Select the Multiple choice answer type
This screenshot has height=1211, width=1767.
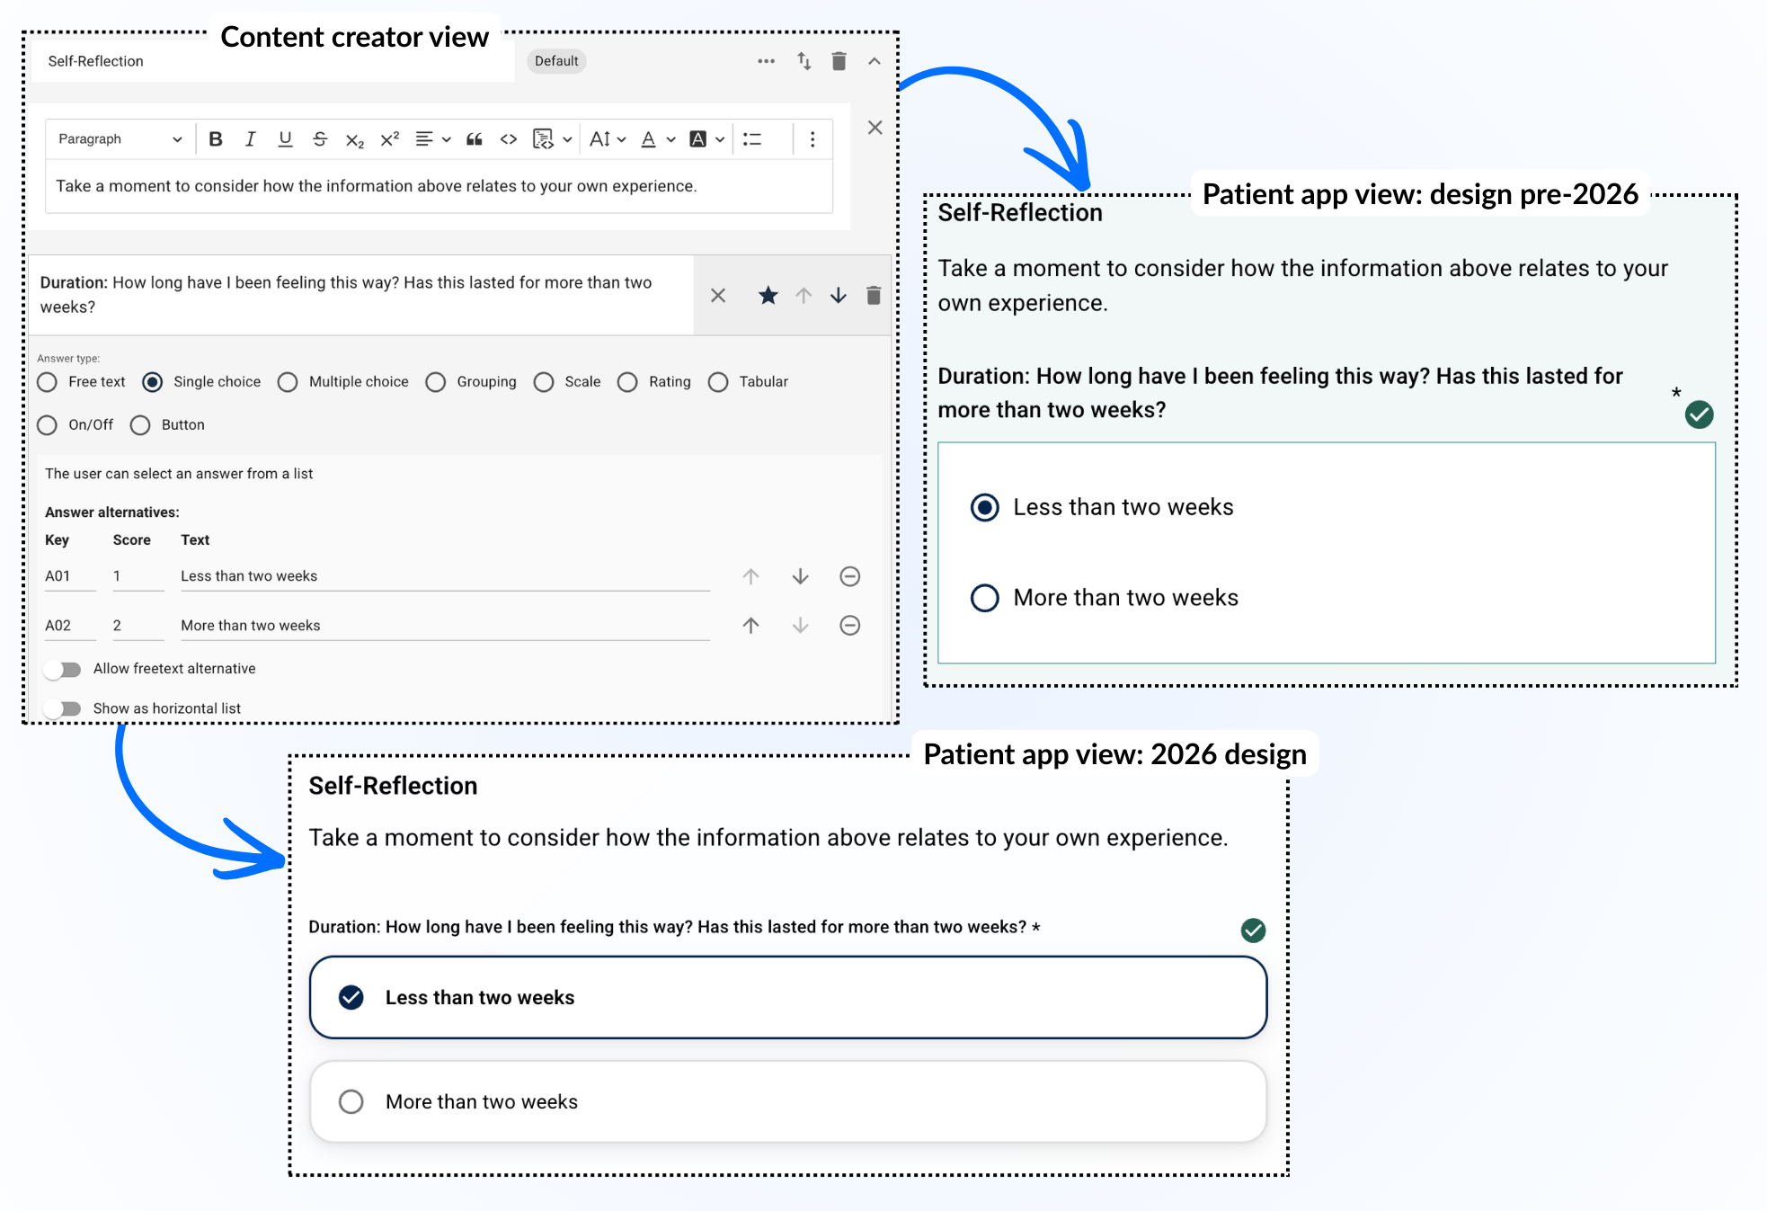click(x=288, y=382)
